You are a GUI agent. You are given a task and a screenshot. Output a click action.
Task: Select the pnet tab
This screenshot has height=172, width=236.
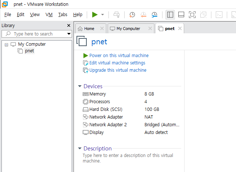(x=170, y=29)
